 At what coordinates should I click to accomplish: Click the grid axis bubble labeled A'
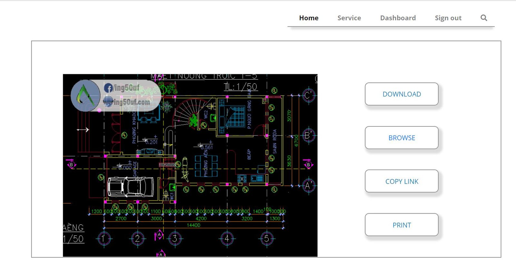pyautogui.click(x=308, y=186)
